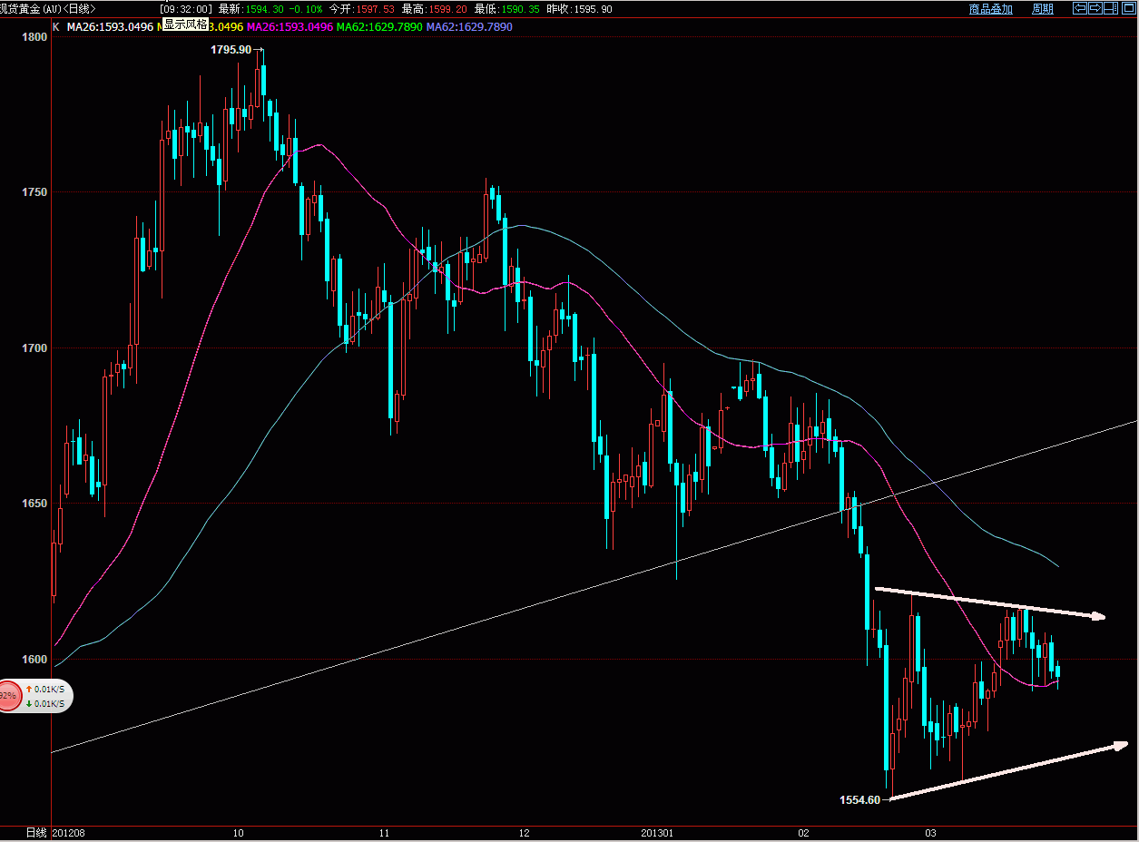Click the -0.10% change value

click(306, 9)
